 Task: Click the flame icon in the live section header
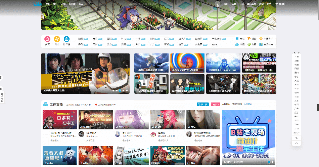96,105
